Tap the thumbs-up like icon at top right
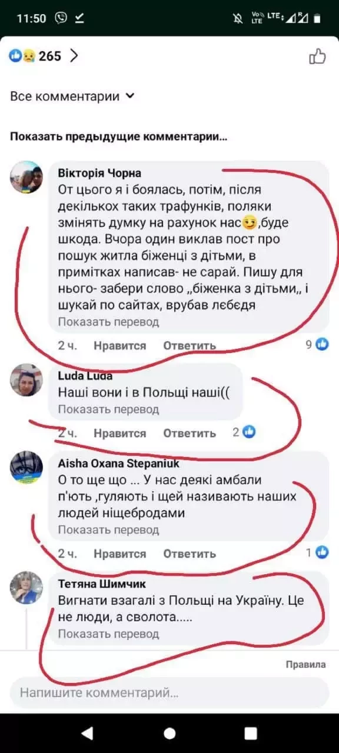 click(317, 56)
